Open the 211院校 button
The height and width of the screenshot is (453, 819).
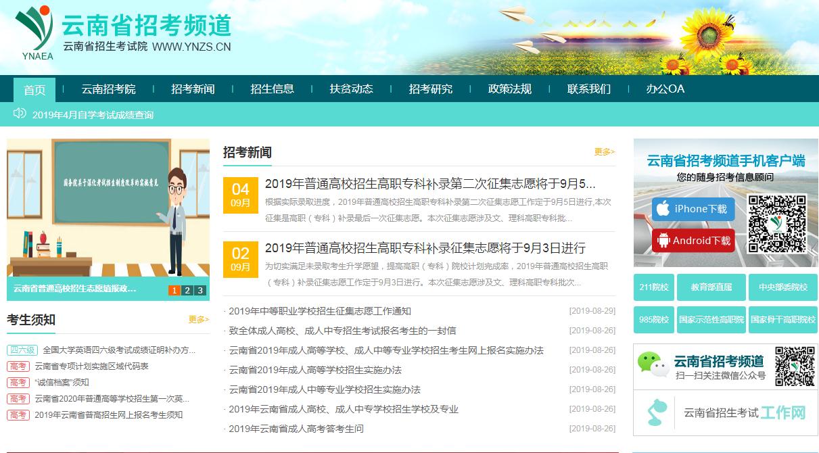pos(653,287)
